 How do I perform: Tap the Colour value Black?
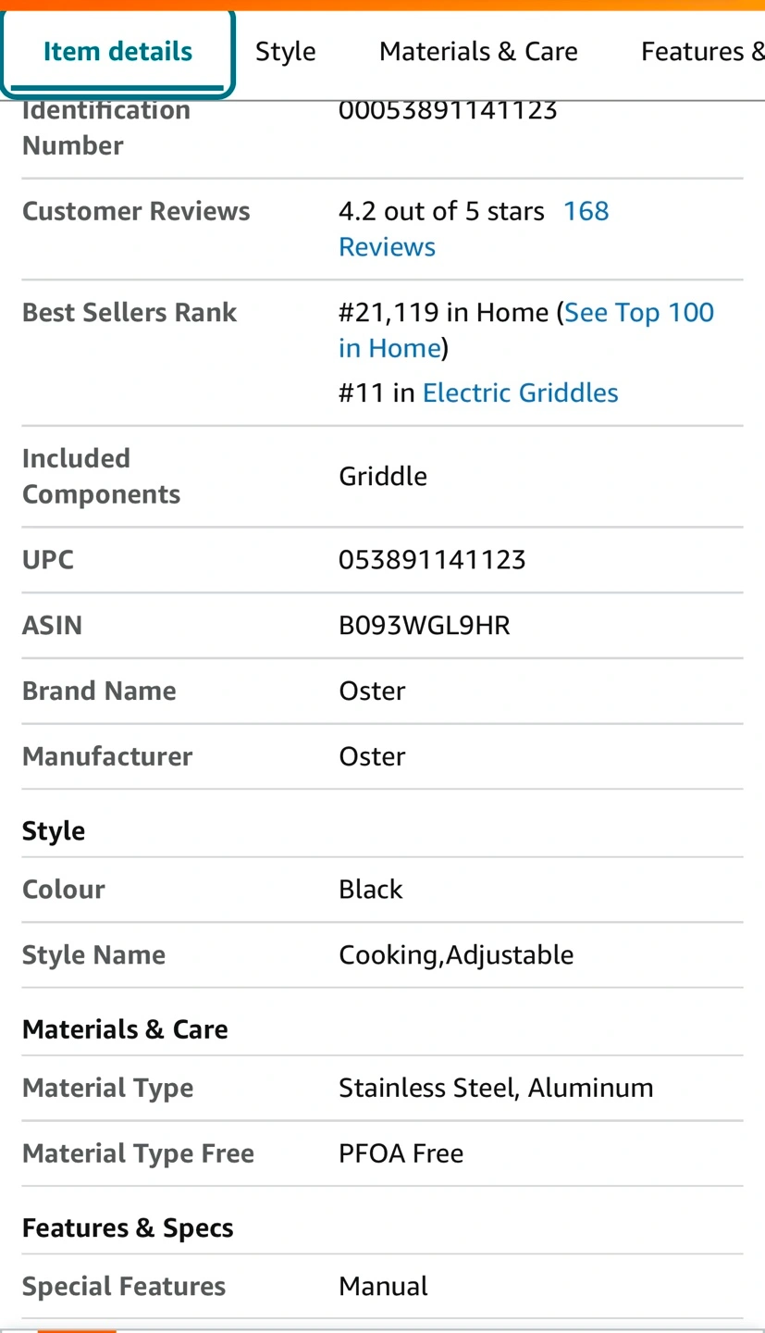(x=371, y=889)
